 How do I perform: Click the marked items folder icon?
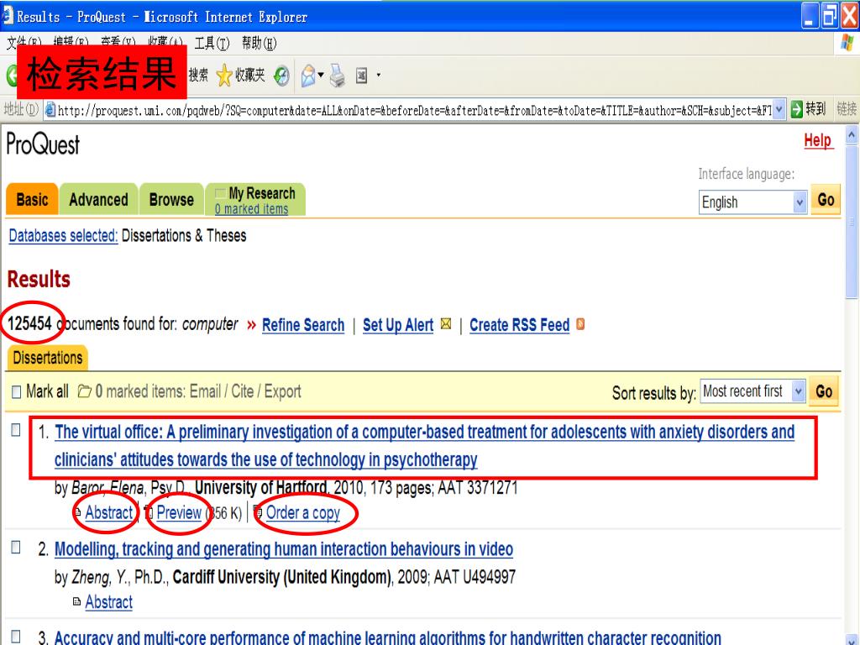coord(85,391)
